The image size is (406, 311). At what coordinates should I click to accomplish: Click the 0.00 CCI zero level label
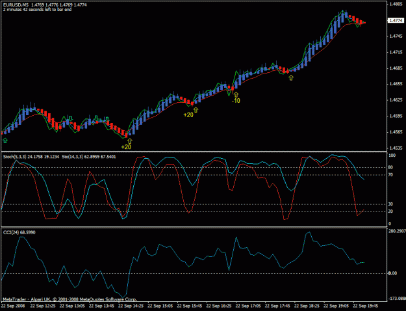click(x=393, y=273)
